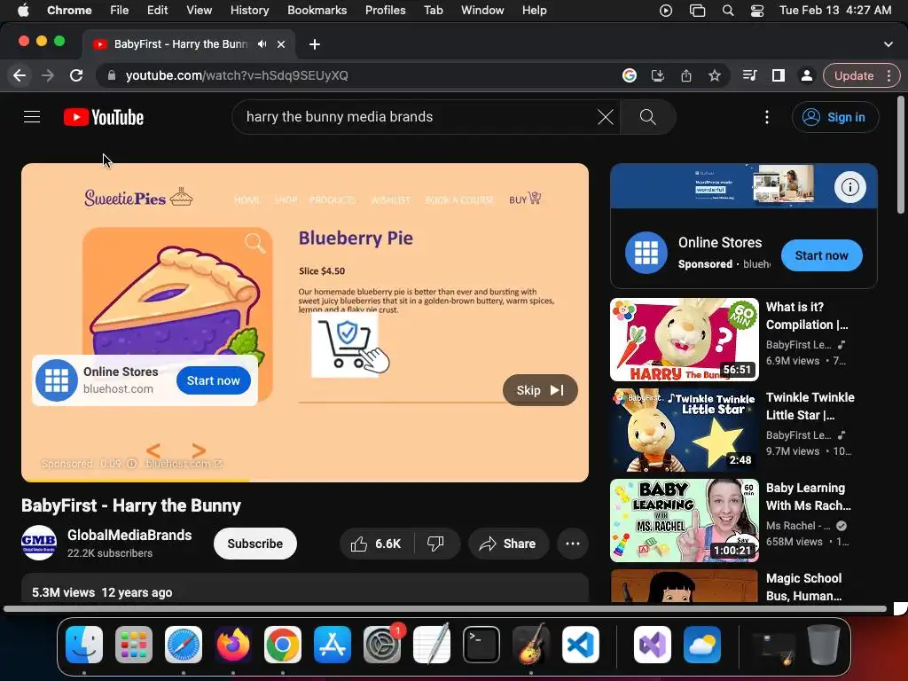View site information lock icon

pyautogui.click(x=112, y=75)
